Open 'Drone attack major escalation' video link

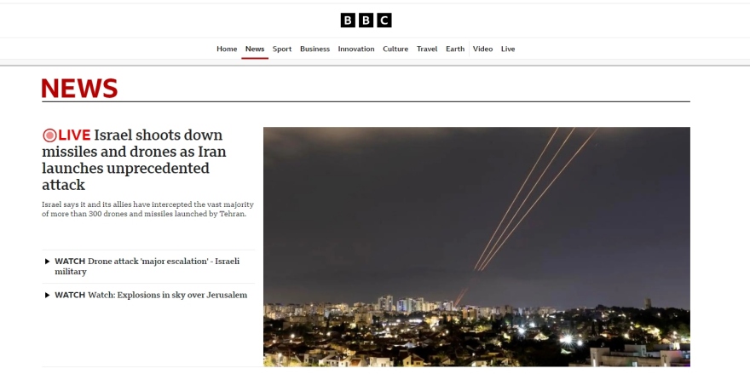147,267
